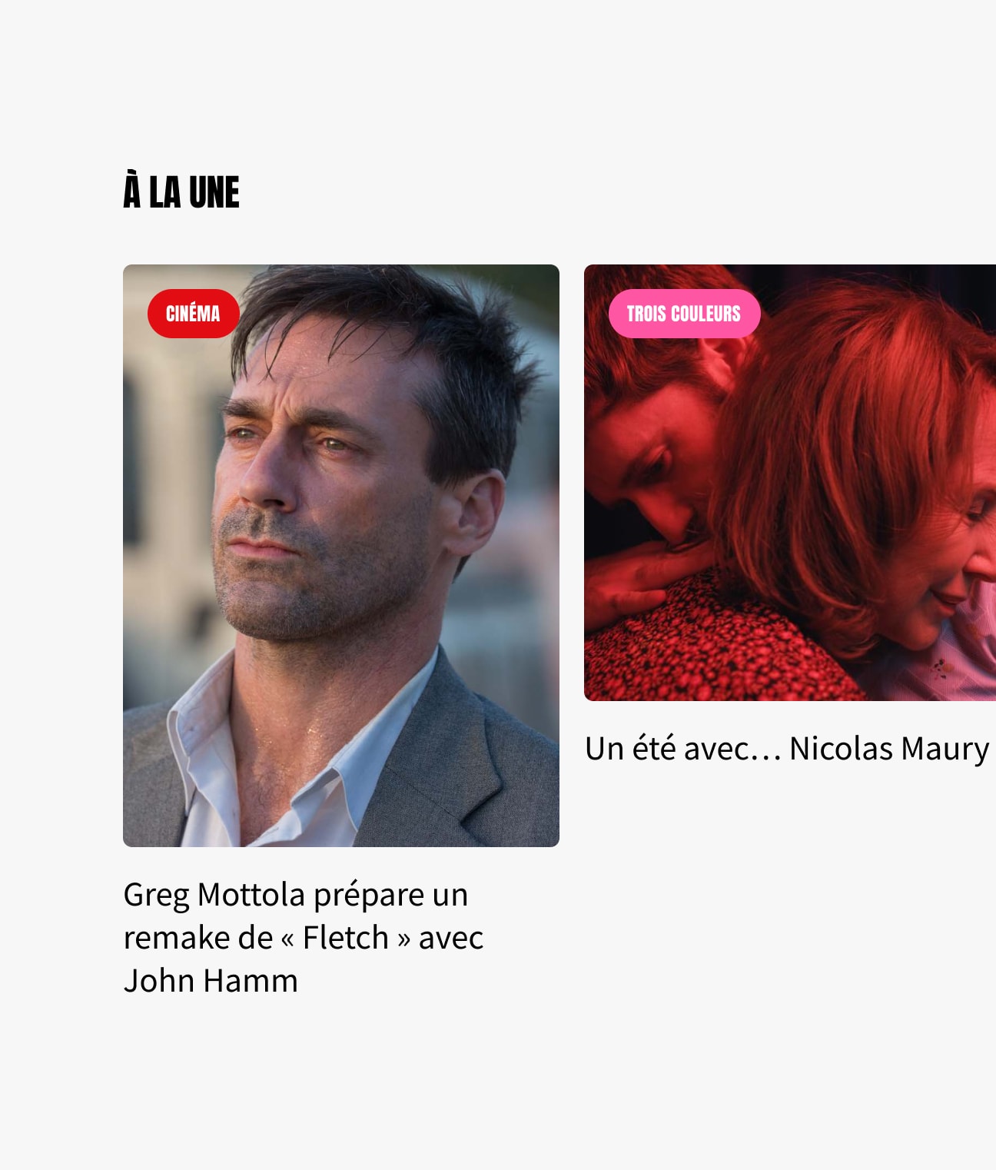Click 'remake de' in the first headline

click(198, 938)
